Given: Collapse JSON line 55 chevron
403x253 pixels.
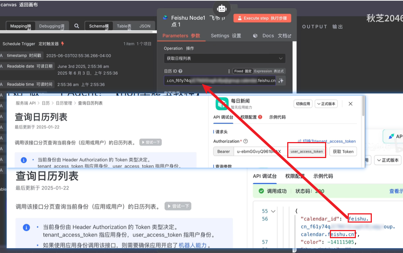Looking at the screenshot, I should coord(273,211).
